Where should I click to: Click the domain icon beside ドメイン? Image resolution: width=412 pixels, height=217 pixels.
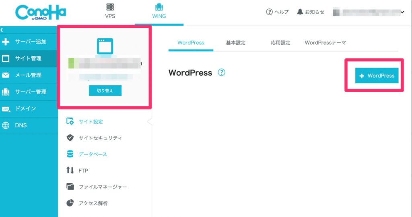(x=6, y=109)
